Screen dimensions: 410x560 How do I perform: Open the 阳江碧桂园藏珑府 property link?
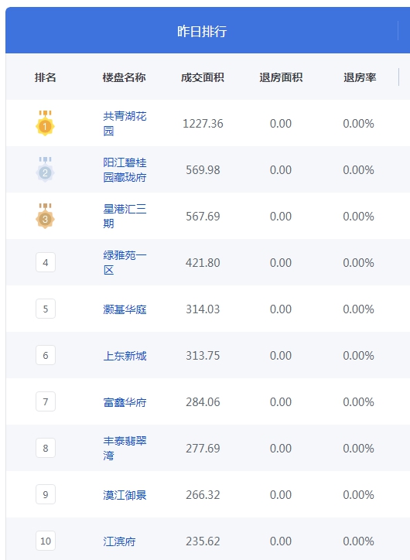pos(125,169)
